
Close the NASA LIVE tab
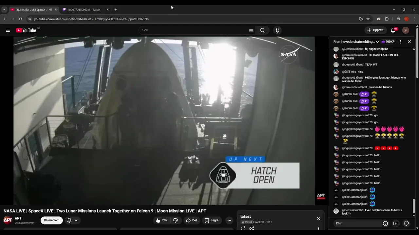pyautogui.click(x=56, y=10)
